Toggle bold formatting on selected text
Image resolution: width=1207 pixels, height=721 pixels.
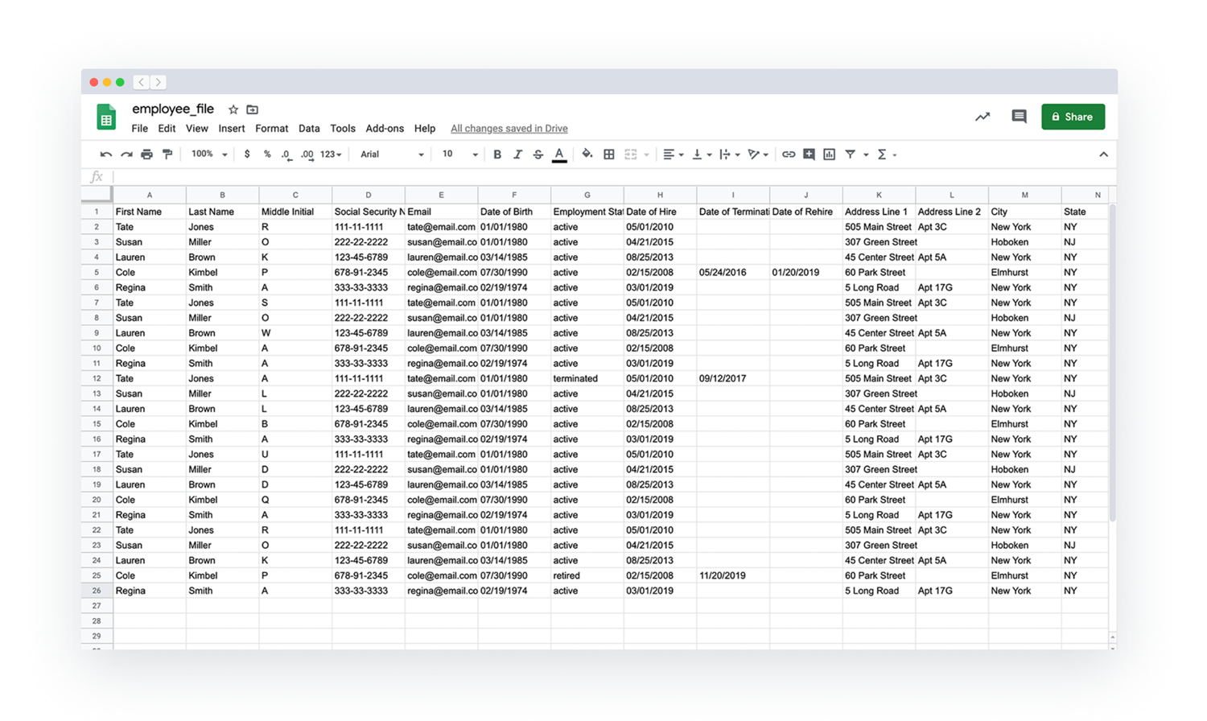[498, 154]
